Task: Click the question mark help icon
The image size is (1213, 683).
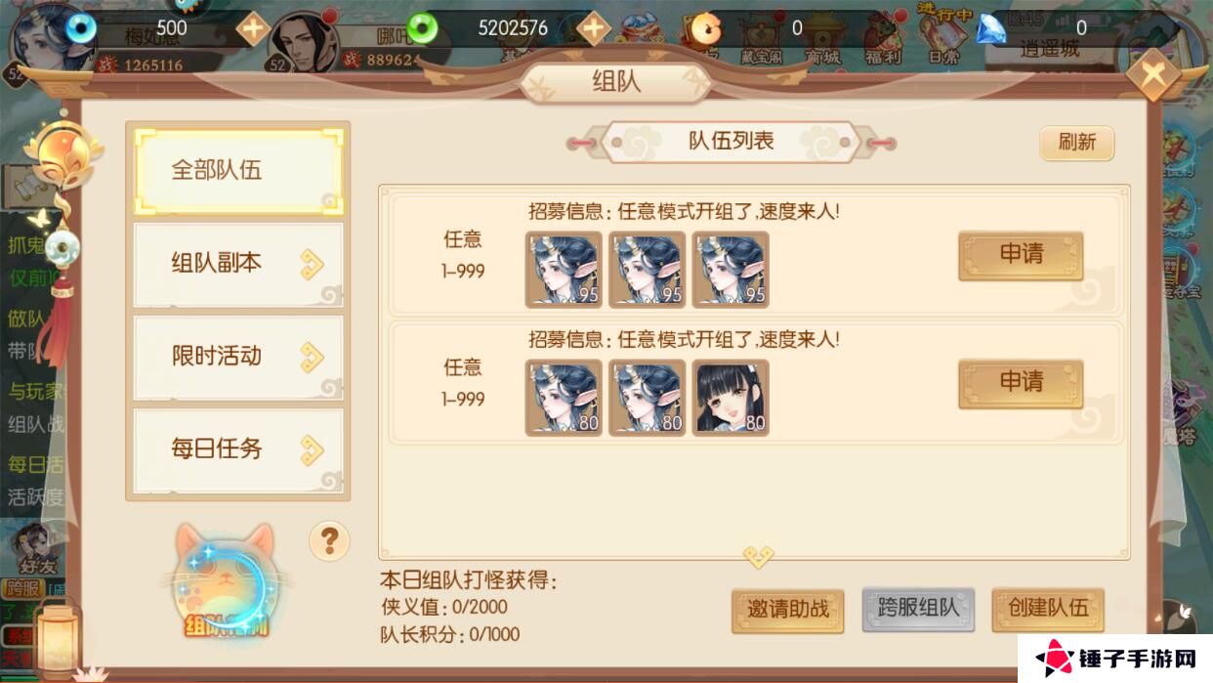Action: 329,539
